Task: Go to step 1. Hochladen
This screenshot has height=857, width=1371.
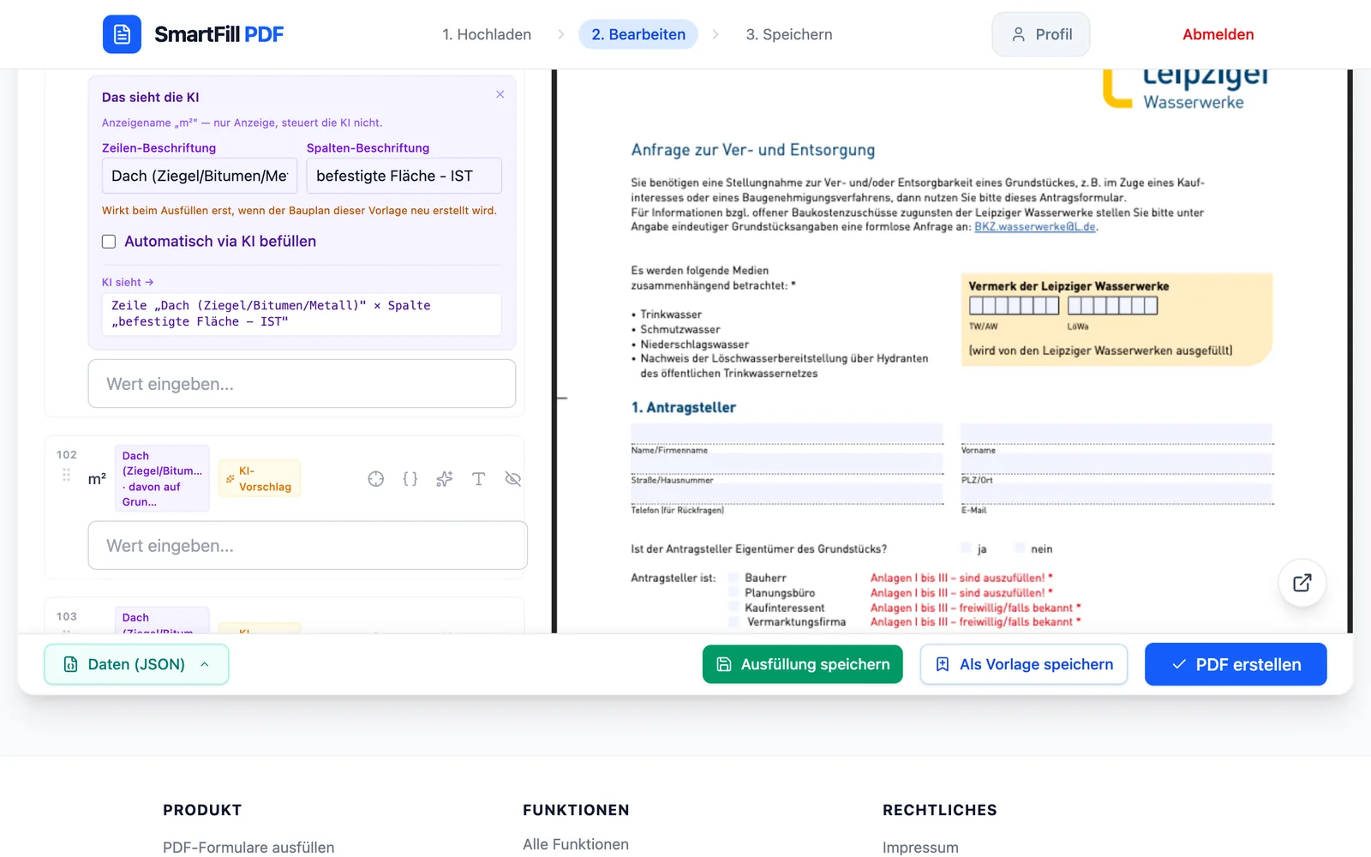Action: pos(487,34)
